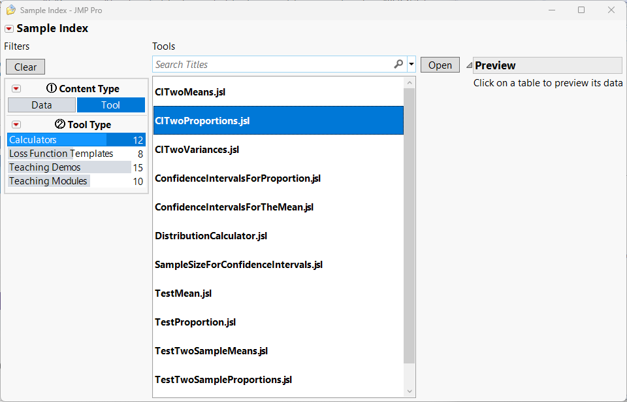Filter by Teaching Demos

click(x=76, y=167)
